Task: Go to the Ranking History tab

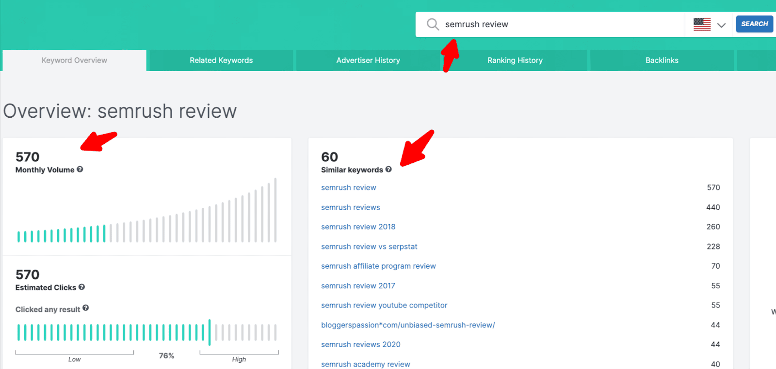Action: pyautogui.click(x=515, y=61)
